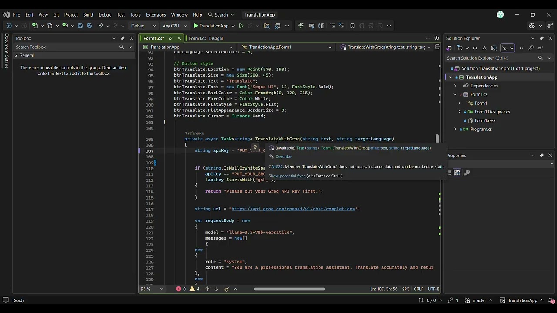The image size is (557, 313).
Task: Open the File menu
Action: pyautogui.click(x=17, y=15)
